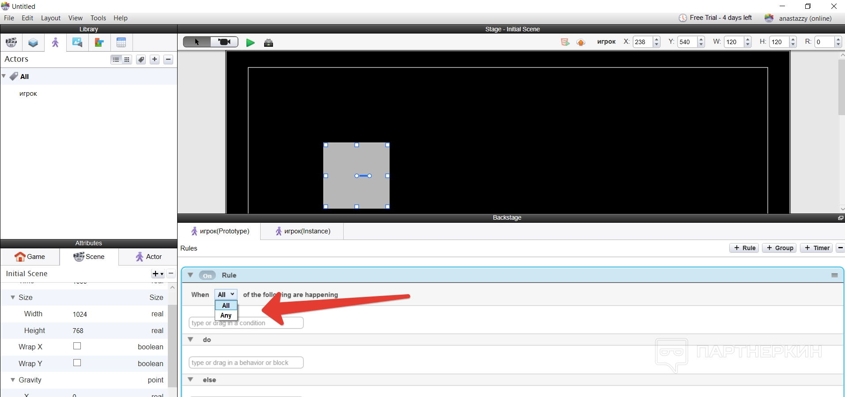Add a new Rule
This screenshot has width=845, height=397.
point(744,248)
